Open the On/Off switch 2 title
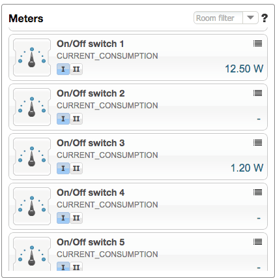The width and height of the screenshot is (275, 278). click(x=91, y=93)
